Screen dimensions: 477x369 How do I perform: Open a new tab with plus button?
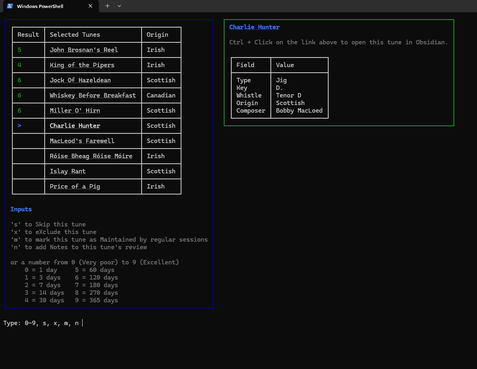point(107,6)
